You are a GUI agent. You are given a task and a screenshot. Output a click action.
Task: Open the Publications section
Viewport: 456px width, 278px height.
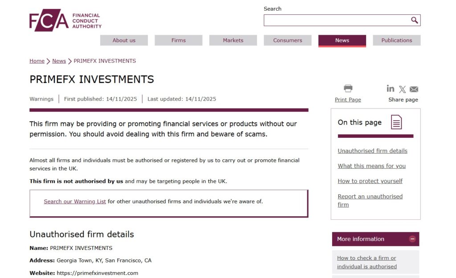(396, 40)
